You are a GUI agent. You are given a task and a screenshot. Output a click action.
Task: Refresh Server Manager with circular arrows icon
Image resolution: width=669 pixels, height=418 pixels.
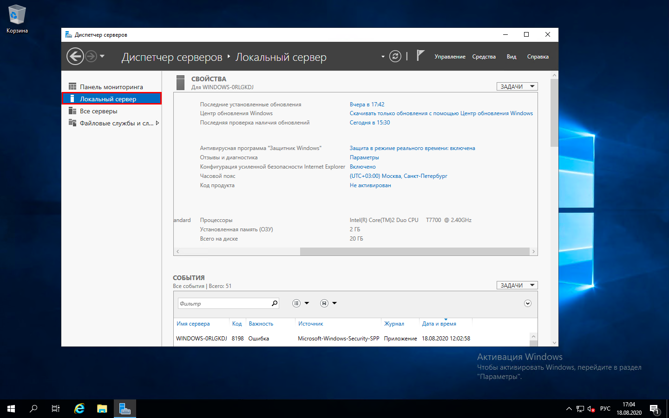(x=395, y=56)
